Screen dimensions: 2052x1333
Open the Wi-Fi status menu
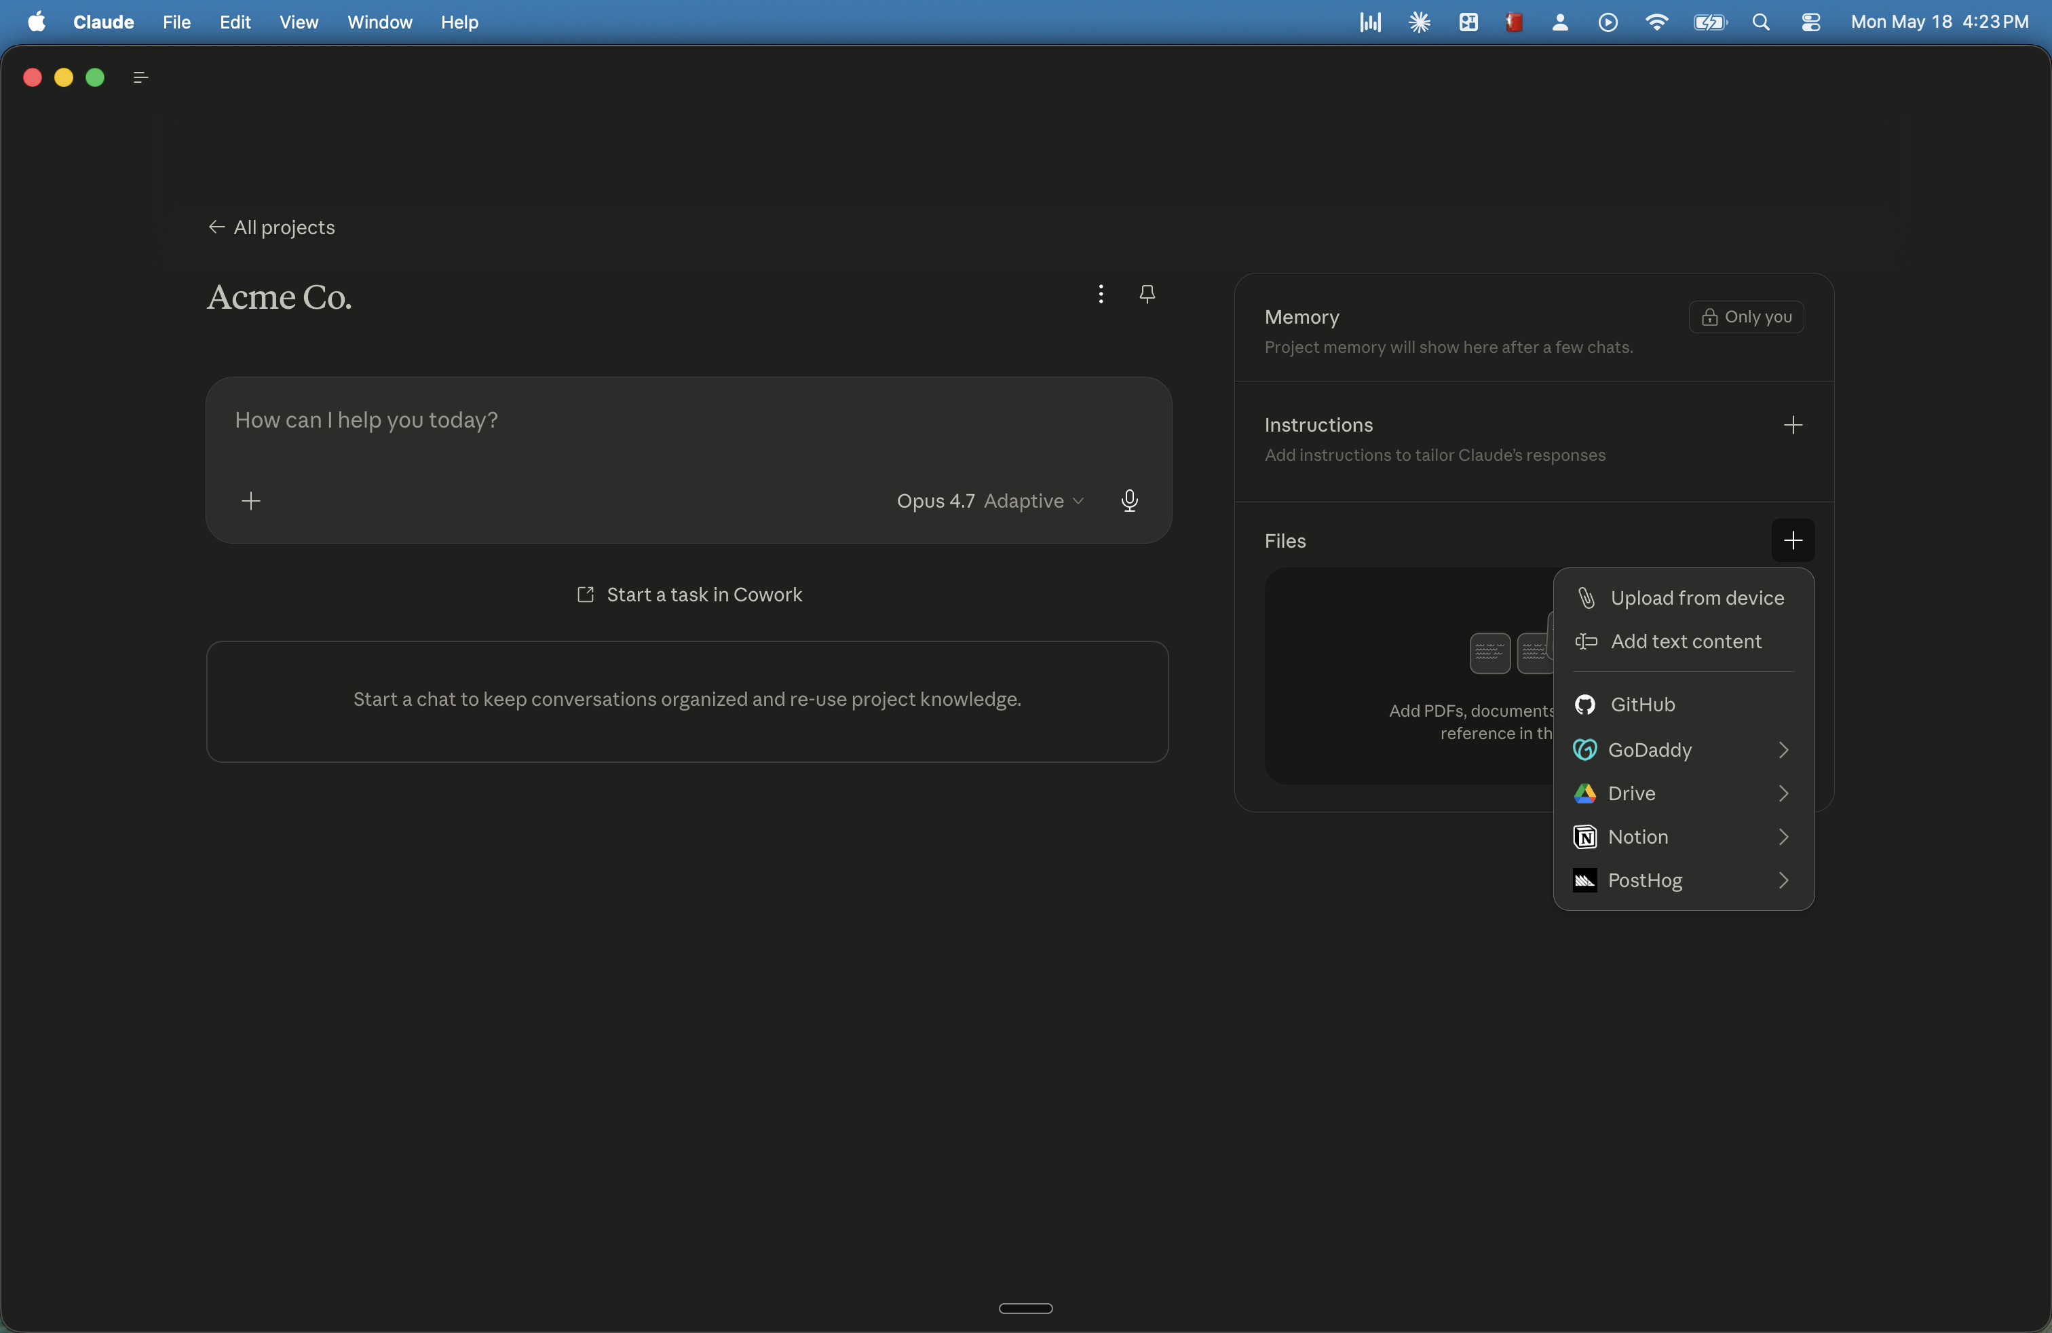click(x=1656, y=22)
